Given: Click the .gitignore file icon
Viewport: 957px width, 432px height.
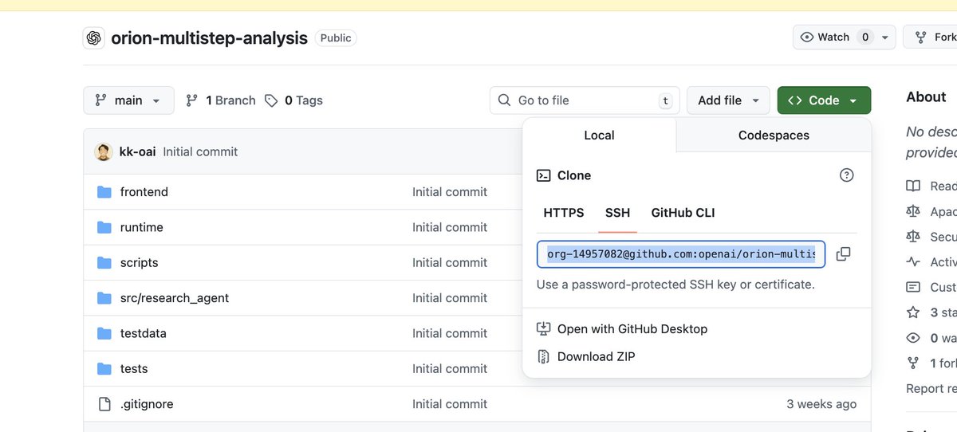Looking at the screenshot, I should (x=104, y=404).
